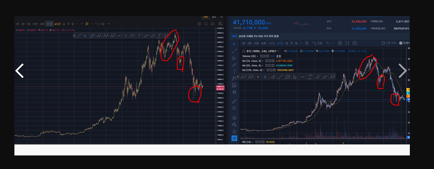The image size is (434, 169).
Task: Remove MA (120, close, 0) with X button
Action: [274, 70]
